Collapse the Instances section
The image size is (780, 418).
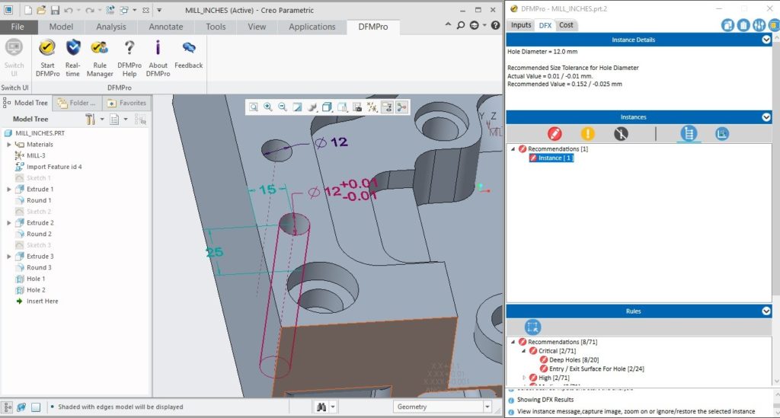766,117
